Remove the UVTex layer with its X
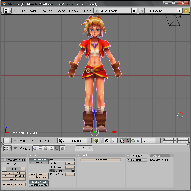The height and width of the screenshot is (191, 191). tap(73, 171)
